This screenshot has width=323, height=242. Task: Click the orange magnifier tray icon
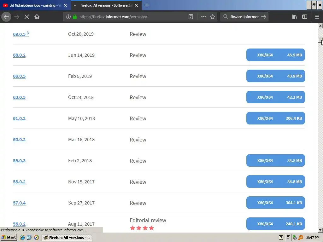[301, 238]
